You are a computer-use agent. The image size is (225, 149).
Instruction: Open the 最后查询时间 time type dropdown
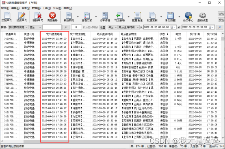(129, 27)
